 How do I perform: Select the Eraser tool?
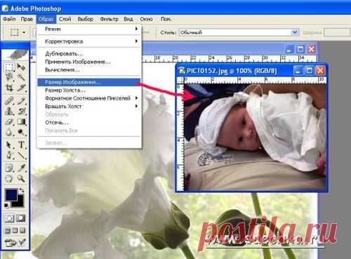(x=9, y=122)
